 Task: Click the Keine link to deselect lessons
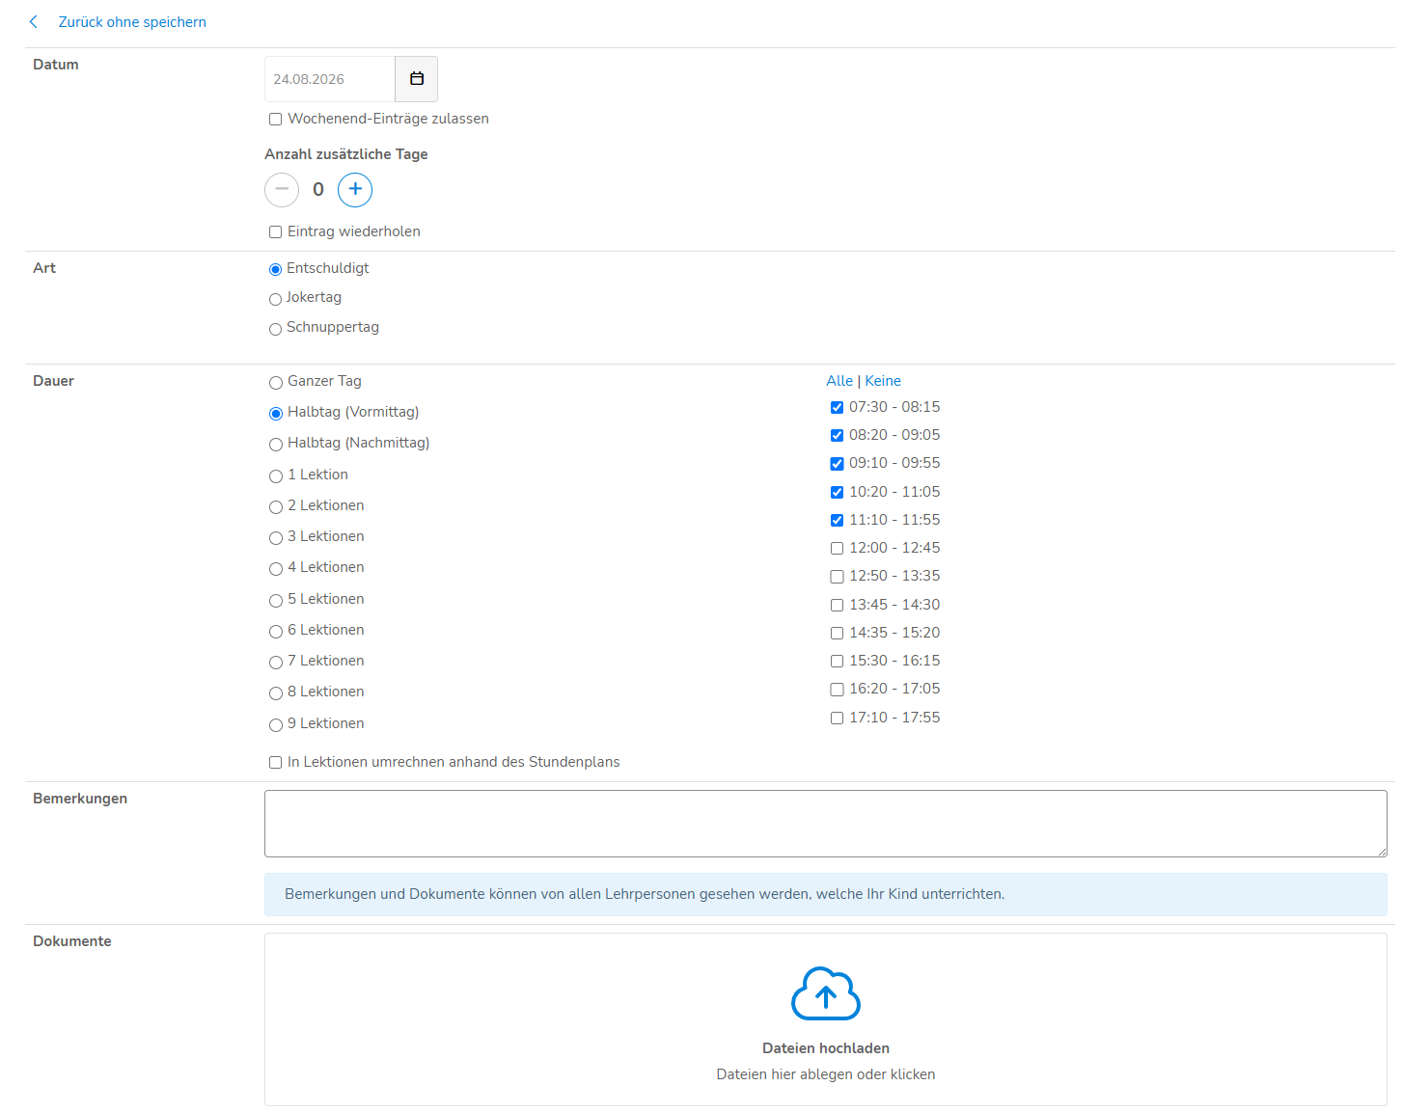pyautogui.click(x=883, y=381)
